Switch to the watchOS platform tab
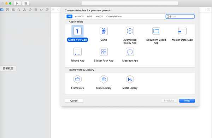212x138 pixels. coord(79,17)
